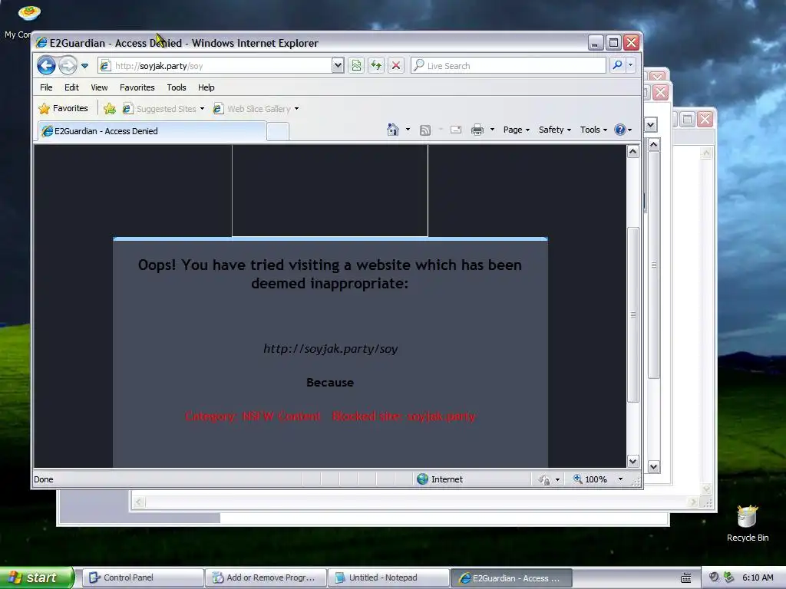The width and height of the screenshot is (786, 589).
Task: Open the Edit menu
Action: (x=71, y=87)
